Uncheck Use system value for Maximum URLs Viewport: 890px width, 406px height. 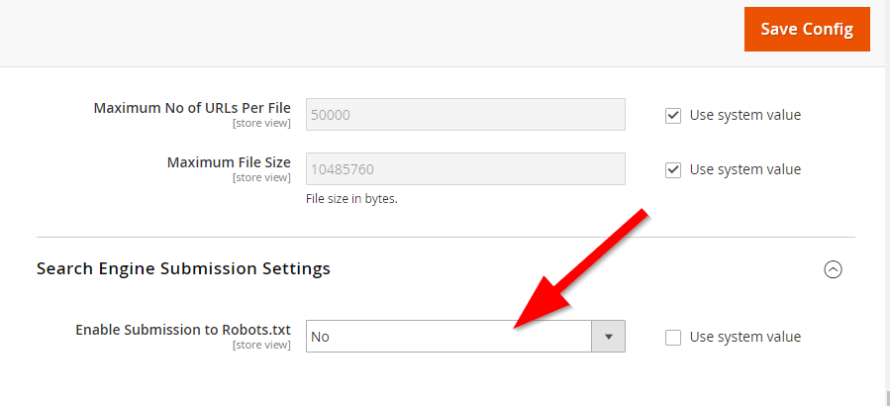click(x=672, y=116)
